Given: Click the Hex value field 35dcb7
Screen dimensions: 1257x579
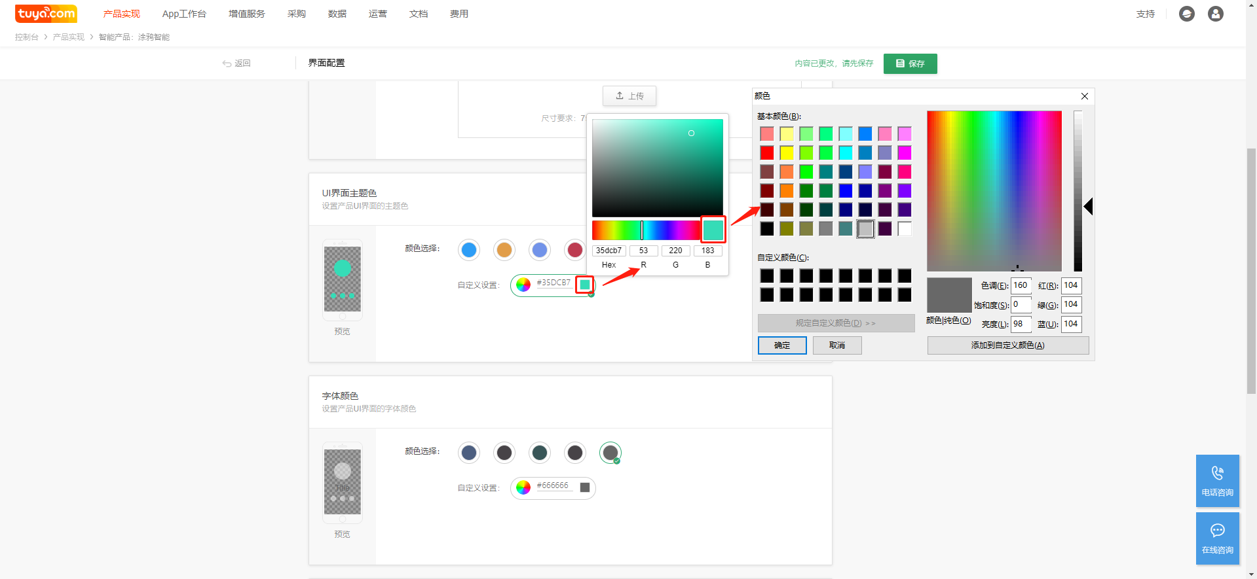Looking at the screenshot, I should [609, 251].
